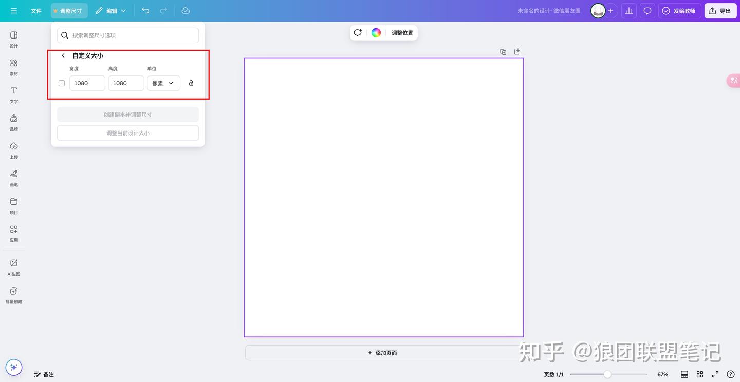Open the hamburger main menu

(14, 11)
